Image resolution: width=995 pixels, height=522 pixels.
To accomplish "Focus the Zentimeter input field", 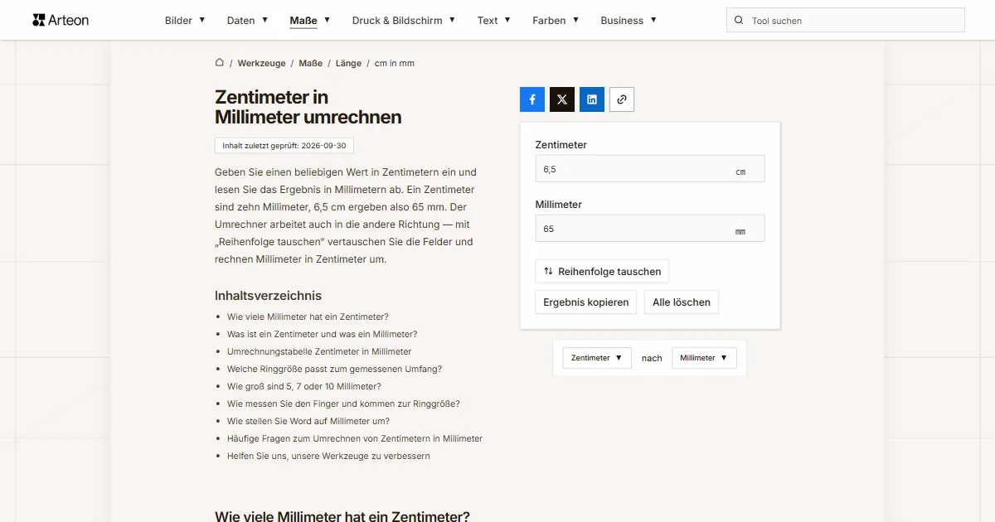I will [x=650, y=169].
